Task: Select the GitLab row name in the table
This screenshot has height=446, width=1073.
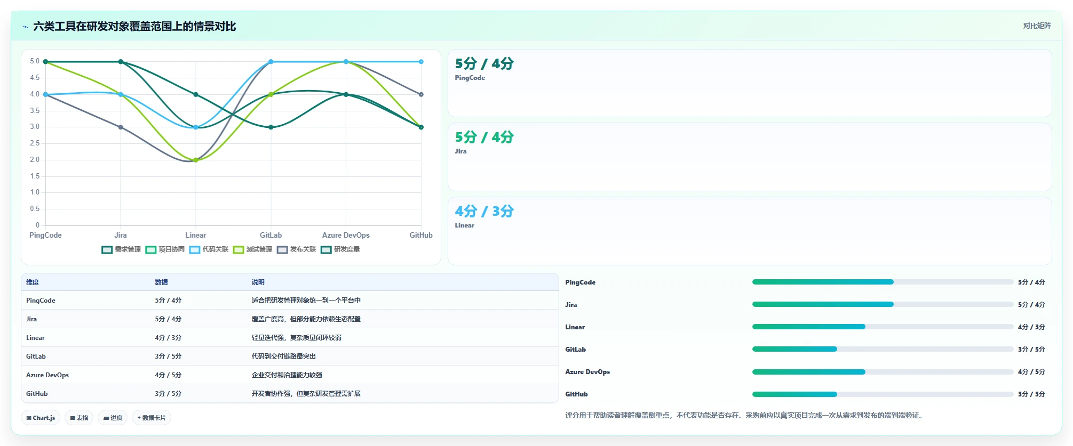Action: (x=36, y=356)
